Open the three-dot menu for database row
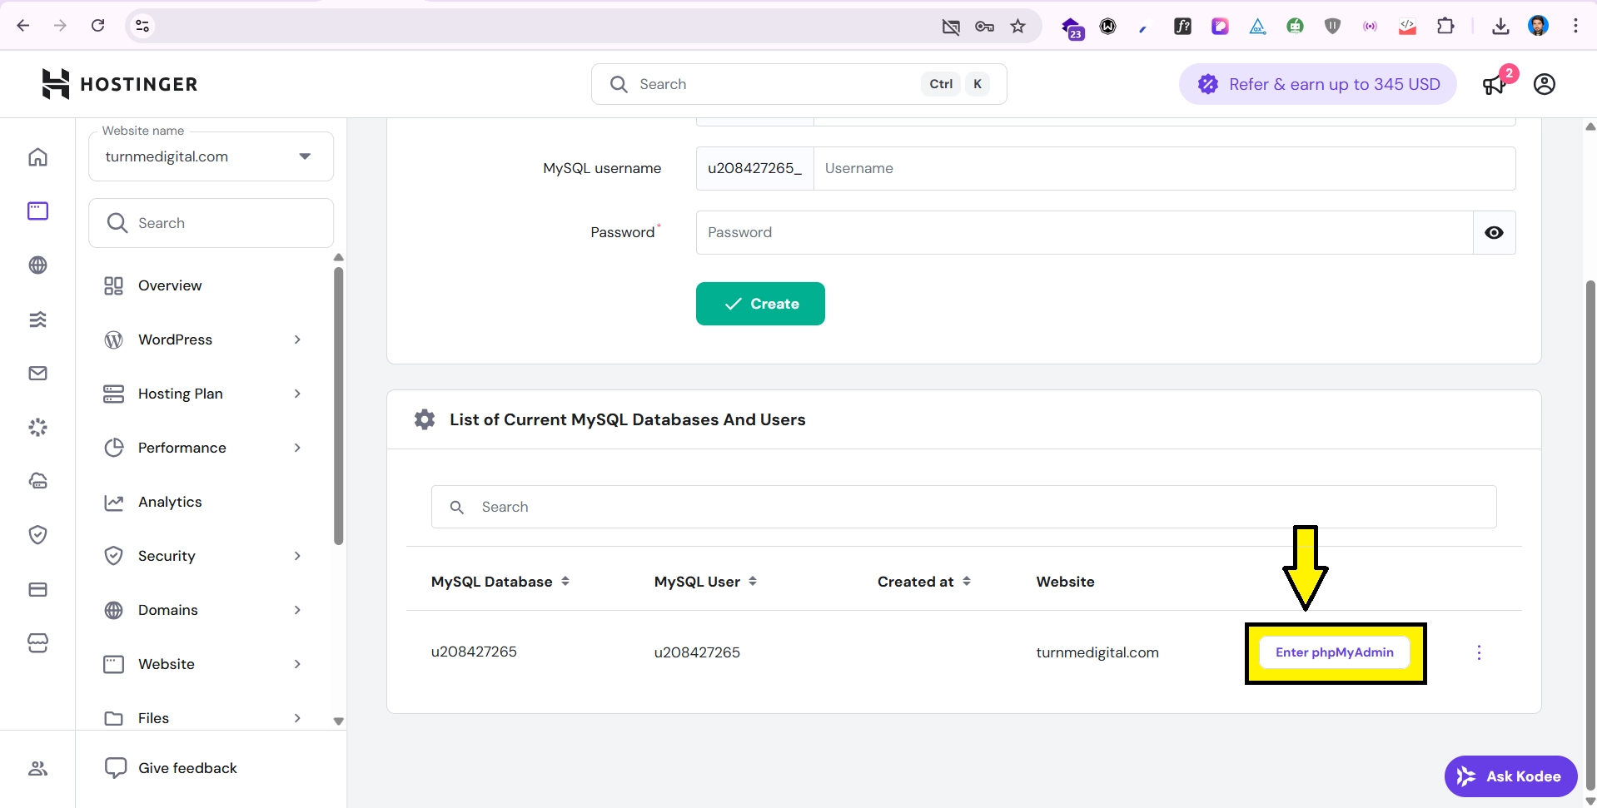1597x808 pixels. [x=1479, y=652]
